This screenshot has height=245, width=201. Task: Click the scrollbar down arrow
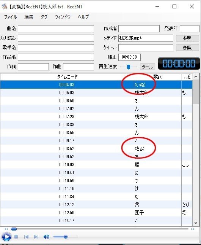coord(196,223)
